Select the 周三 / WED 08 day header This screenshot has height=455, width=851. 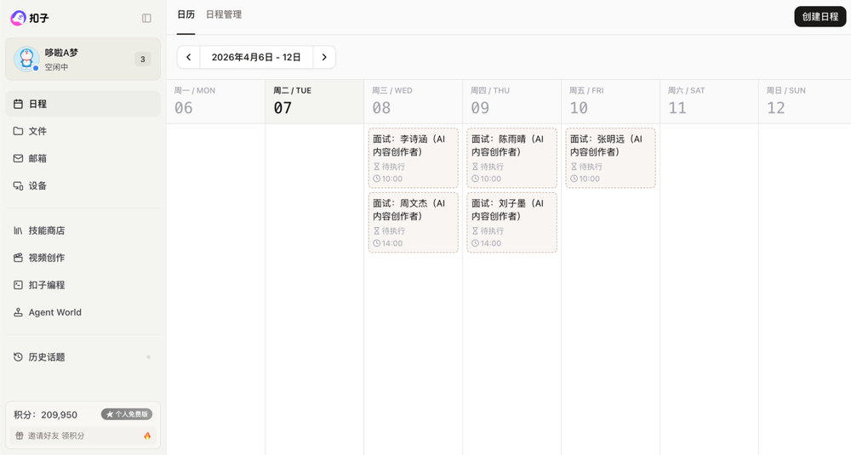(x=413, y=101)
